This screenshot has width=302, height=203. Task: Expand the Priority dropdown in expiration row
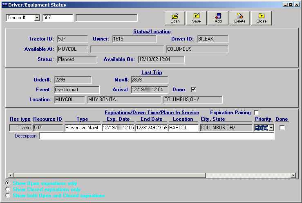coord(271,128)
